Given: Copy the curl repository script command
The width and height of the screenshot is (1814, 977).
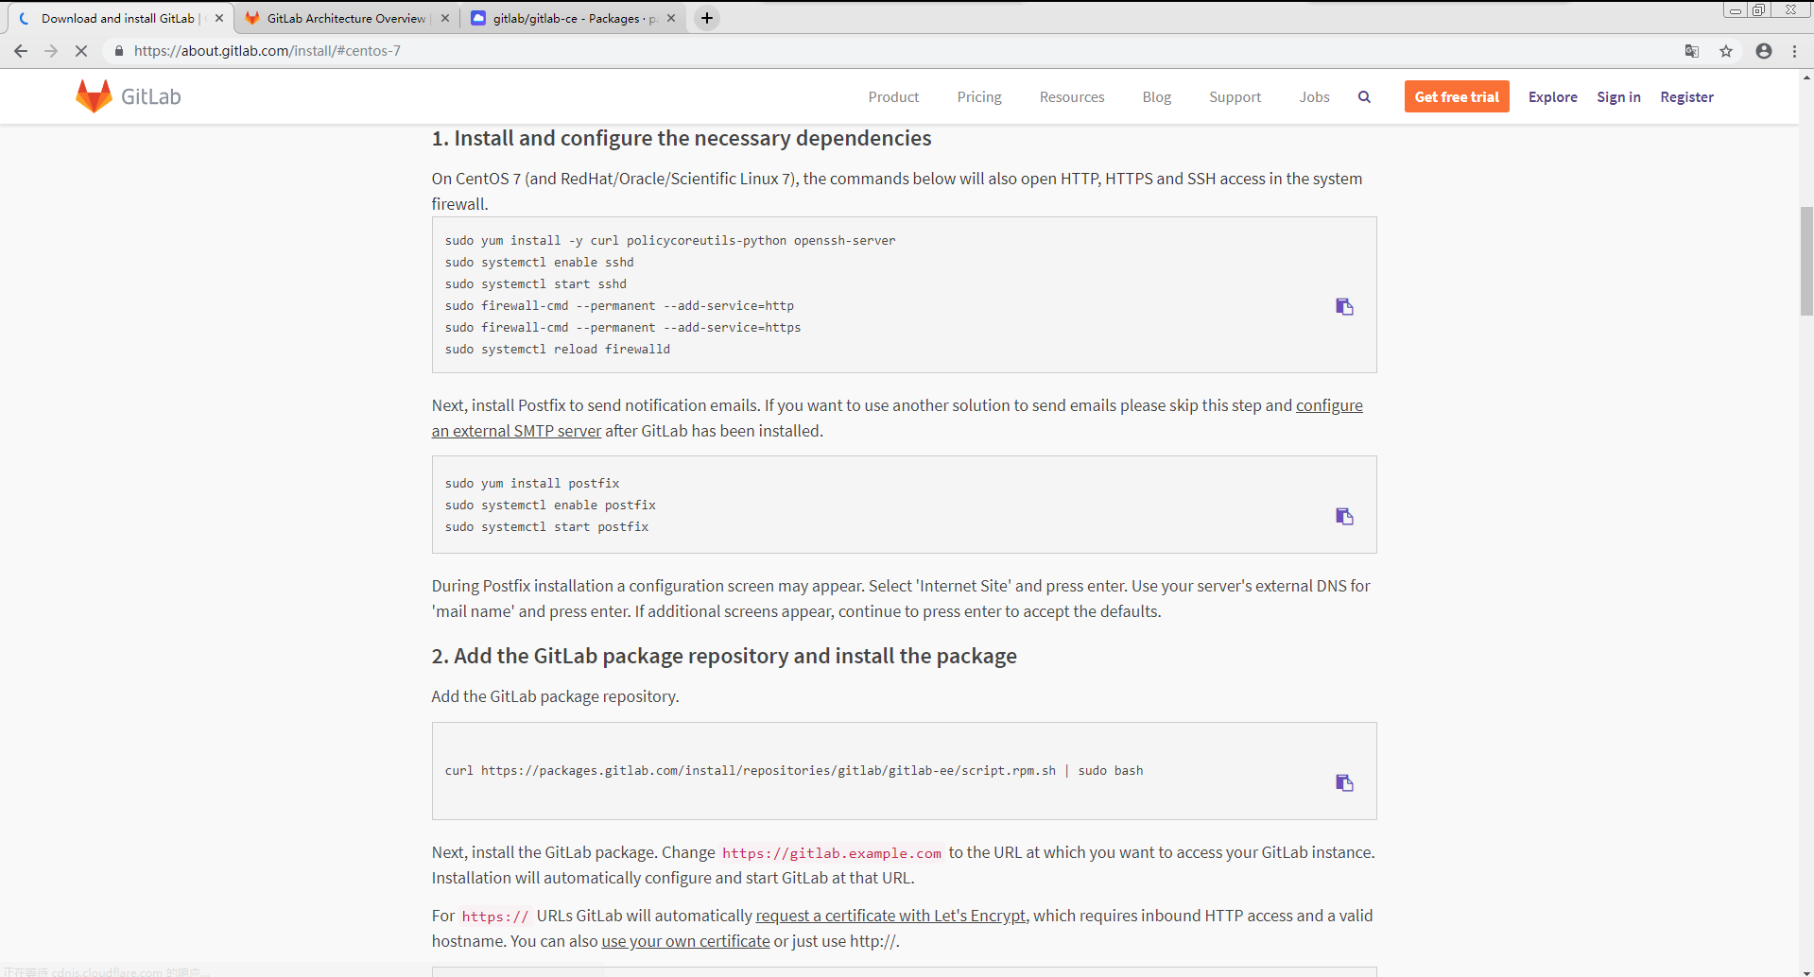Looking at the screenshot, I should [1344, 782].
